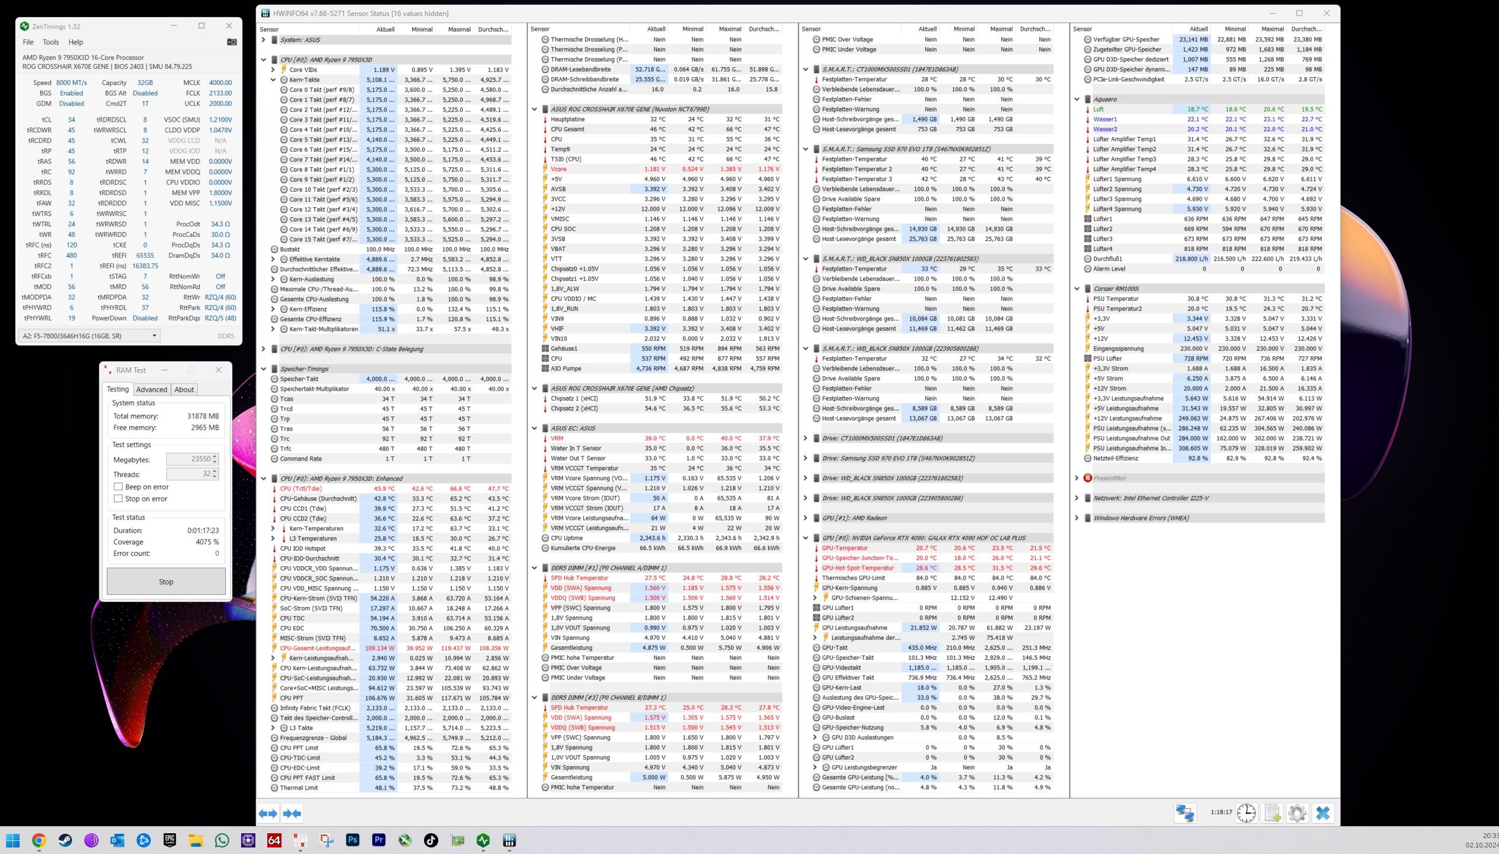Collapse the Speicher-Timings group
Viewport: 1499px width, 854px height.
[264, 369]
